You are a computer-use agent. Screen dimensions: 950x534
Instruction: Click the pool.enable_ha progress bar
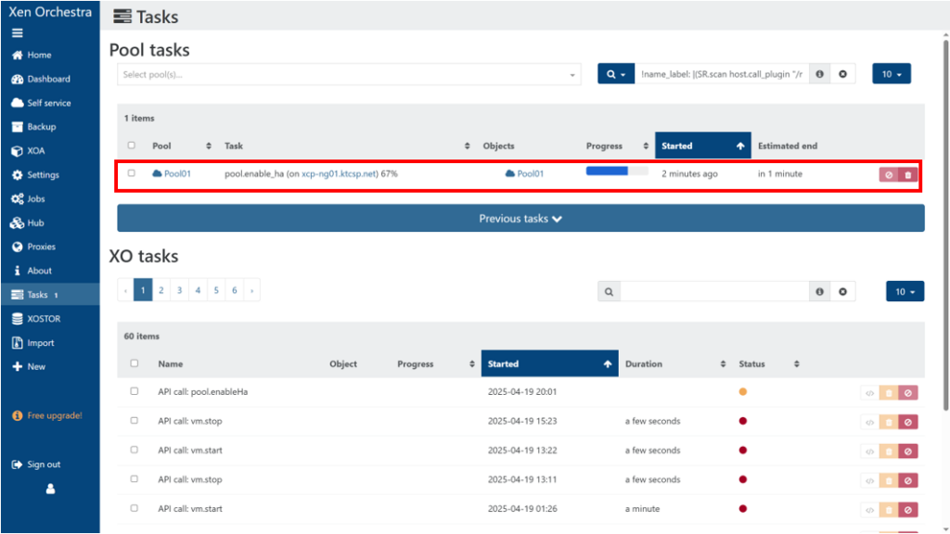(617, 172)
